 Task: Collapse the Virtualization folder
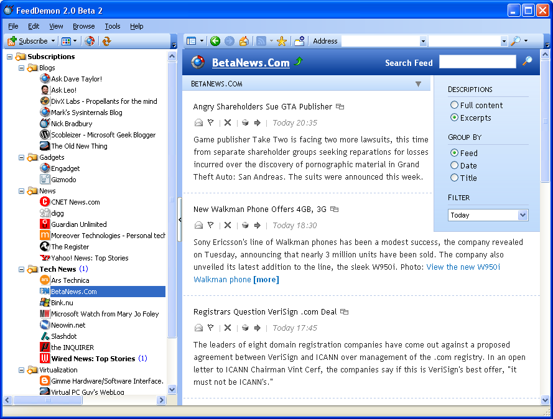[x=22, y=370]
